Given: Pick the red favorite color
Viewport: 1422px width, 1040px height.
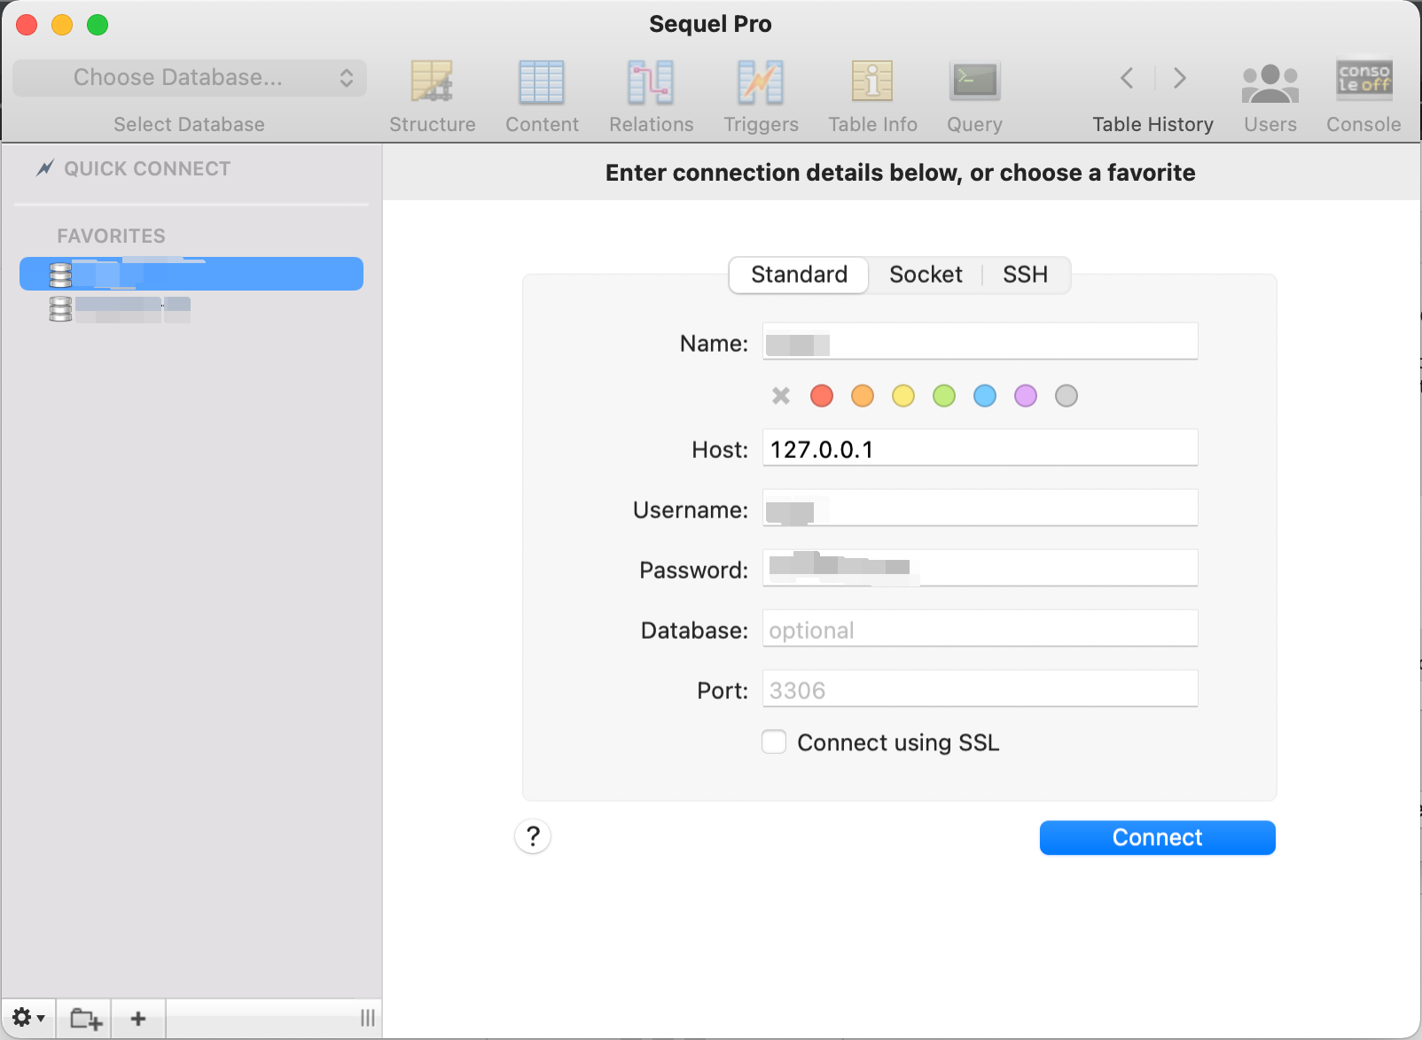Looking at the screenshot, I should (x=822, y=396).
